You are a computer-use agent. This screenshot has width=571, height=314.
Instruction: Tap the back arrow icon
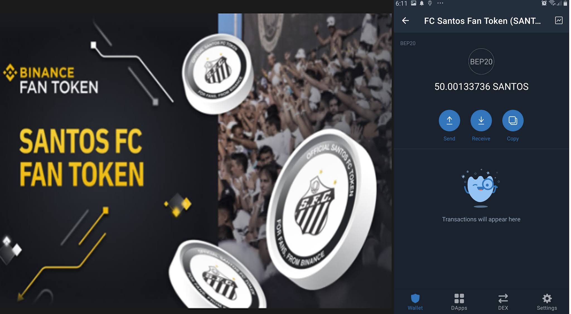(405, 21)
